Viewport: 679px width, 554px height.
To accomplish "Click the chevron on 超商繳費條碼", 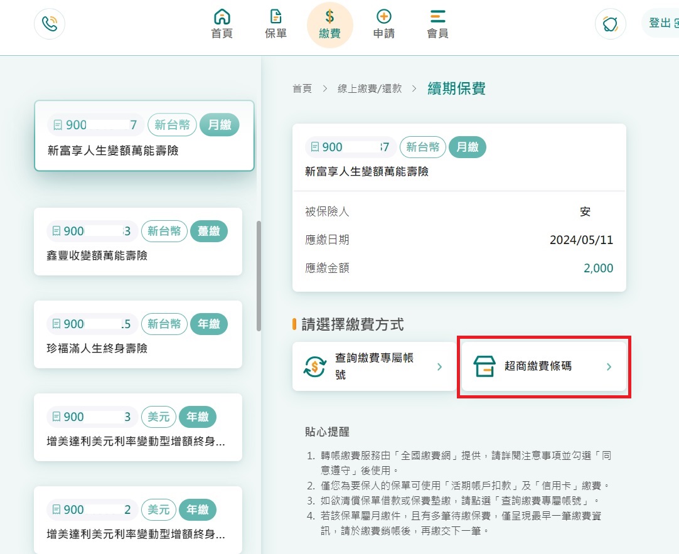I will pos(609,367).
